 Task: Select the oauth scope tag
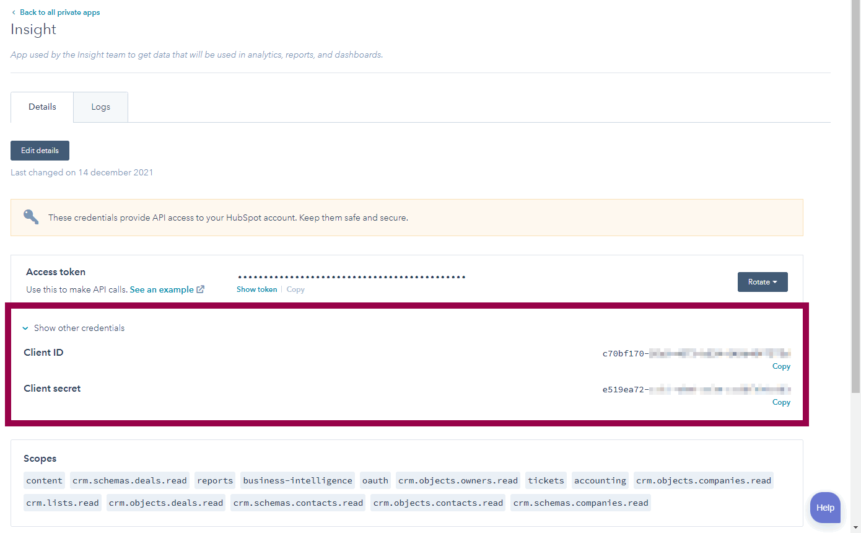(x=375, y=480)
